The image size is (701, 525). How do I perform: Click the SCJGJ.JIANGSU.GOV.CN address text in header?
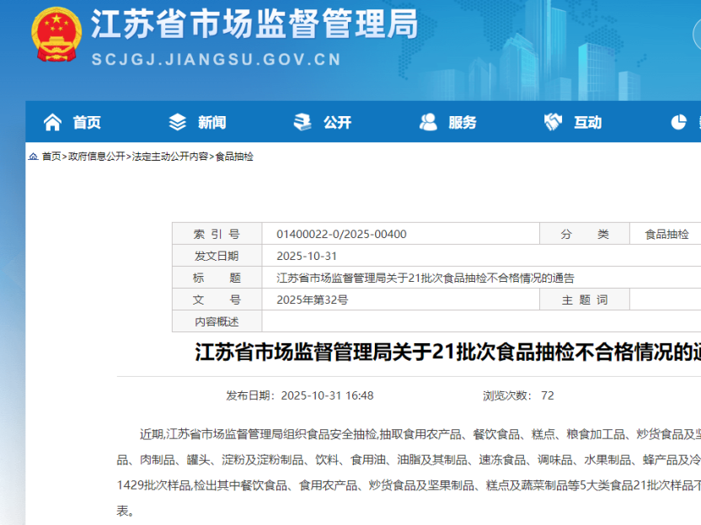216,60
